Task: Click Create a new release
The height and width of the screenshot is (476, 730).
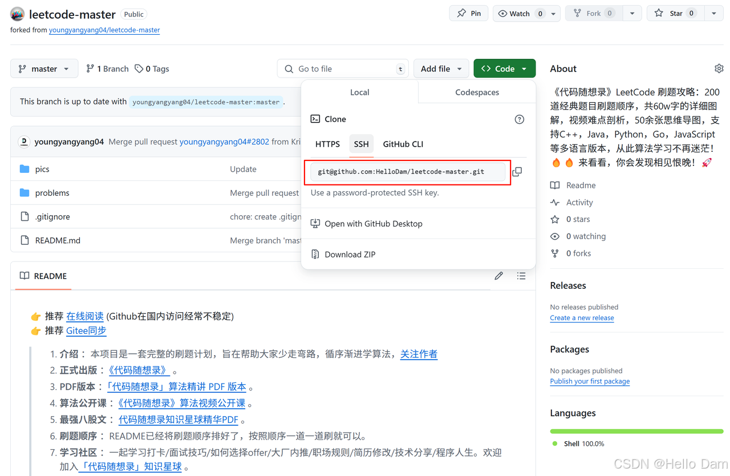Action: click(582, 318)
